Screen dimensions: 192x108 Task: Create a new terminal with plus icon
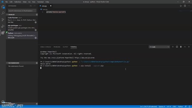[173, 47]
